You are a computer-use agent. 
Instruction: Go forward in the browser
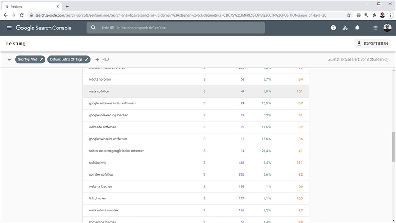(x=14, y=15)
